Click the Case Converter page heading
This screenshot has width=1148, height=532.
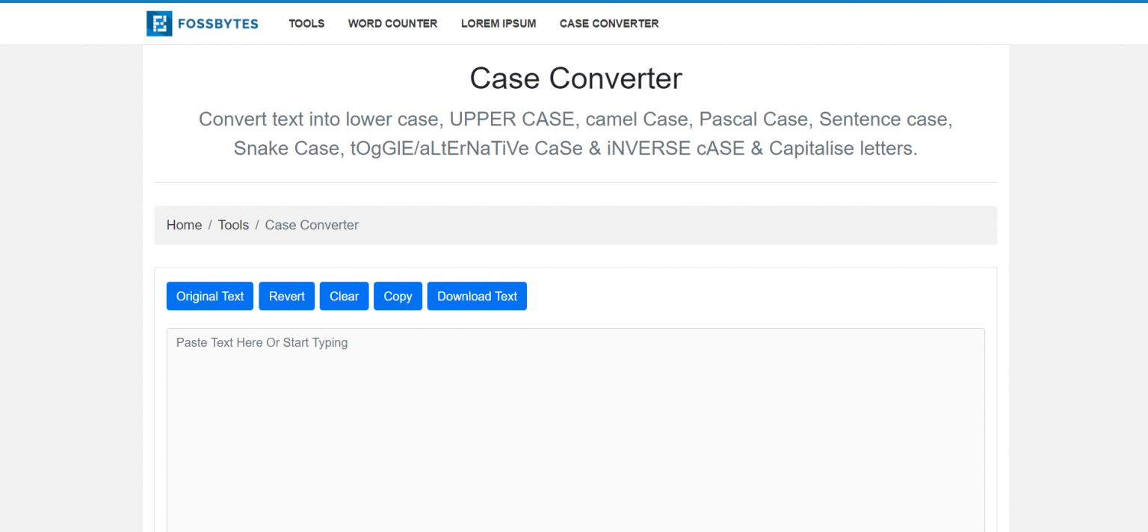[575, 78]
